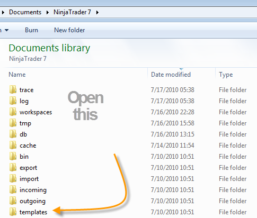Expand breadcrumb arrow after Documents
The width and height of the screenshot is (257, 218).
pyautogui.click(x=48, y=12)
